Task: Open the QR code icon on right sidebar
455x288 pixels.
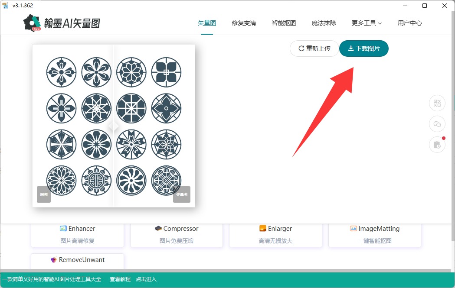Action: tap(437, 103)
